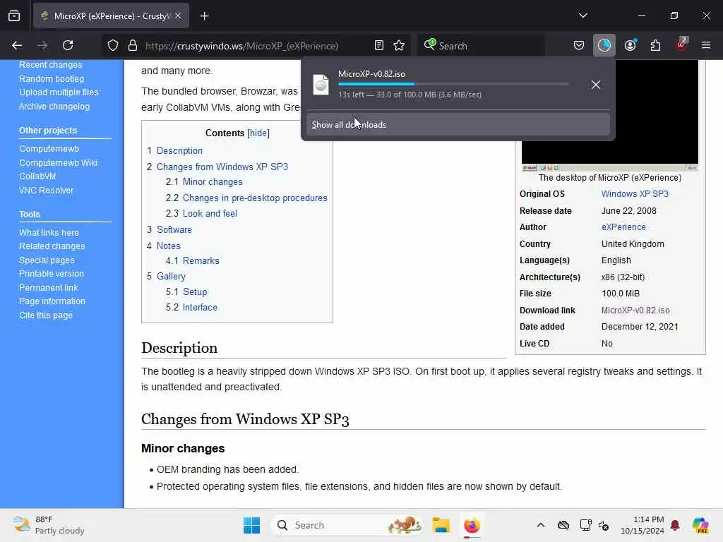Open File Explorer from the taskbar
Viewport: 723px width, 542px height.
441,525
